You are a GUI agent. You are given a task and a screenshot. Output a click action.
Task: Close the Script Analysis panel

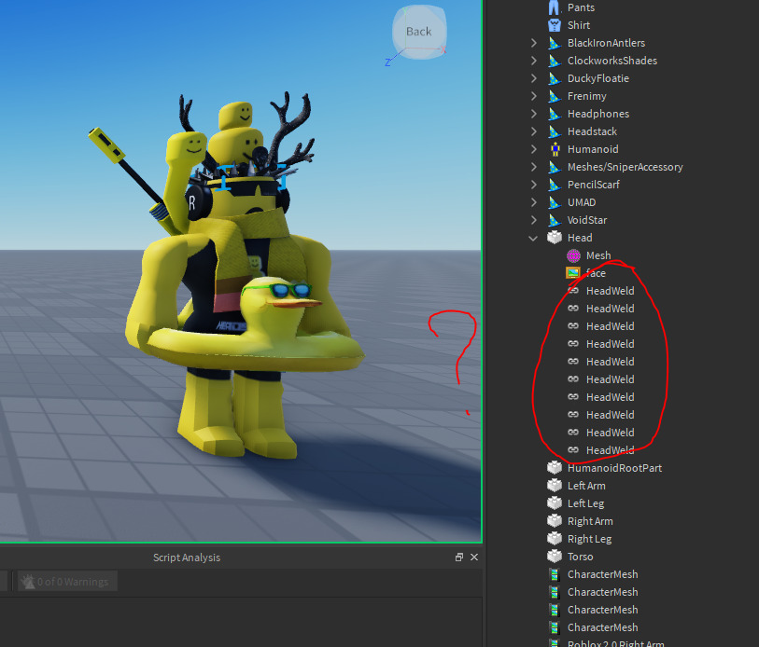click(474, 558)
